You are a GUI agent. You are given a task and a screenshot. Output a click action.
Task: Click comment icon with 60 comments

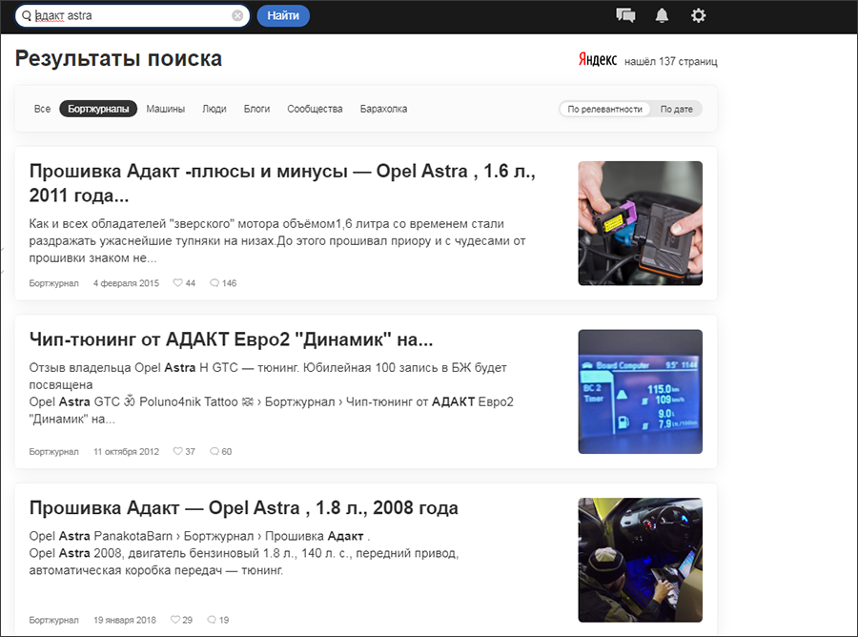coord(214,451)
